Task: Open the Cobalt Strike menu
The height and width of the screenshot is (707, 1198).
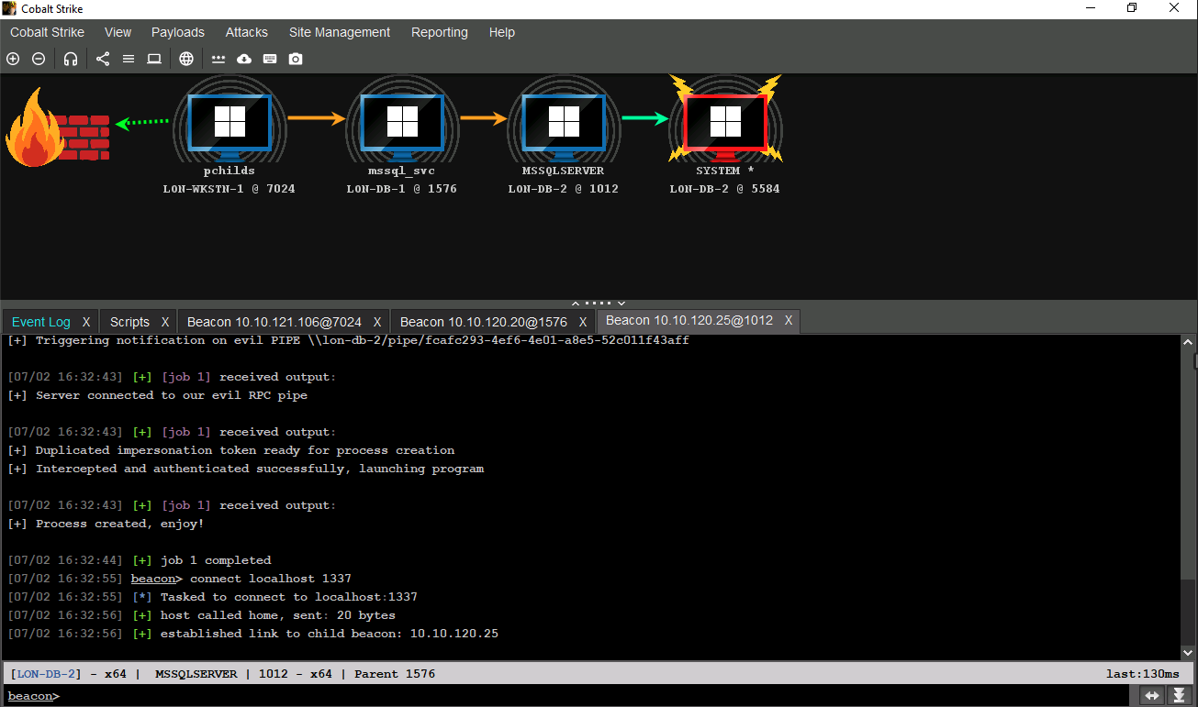Action: pyautogui.click(x=47, y=32)
